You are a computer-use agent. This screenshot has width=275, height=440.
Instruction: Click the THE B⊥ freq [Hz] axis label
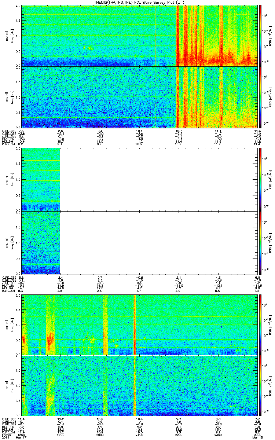(10, 324)
